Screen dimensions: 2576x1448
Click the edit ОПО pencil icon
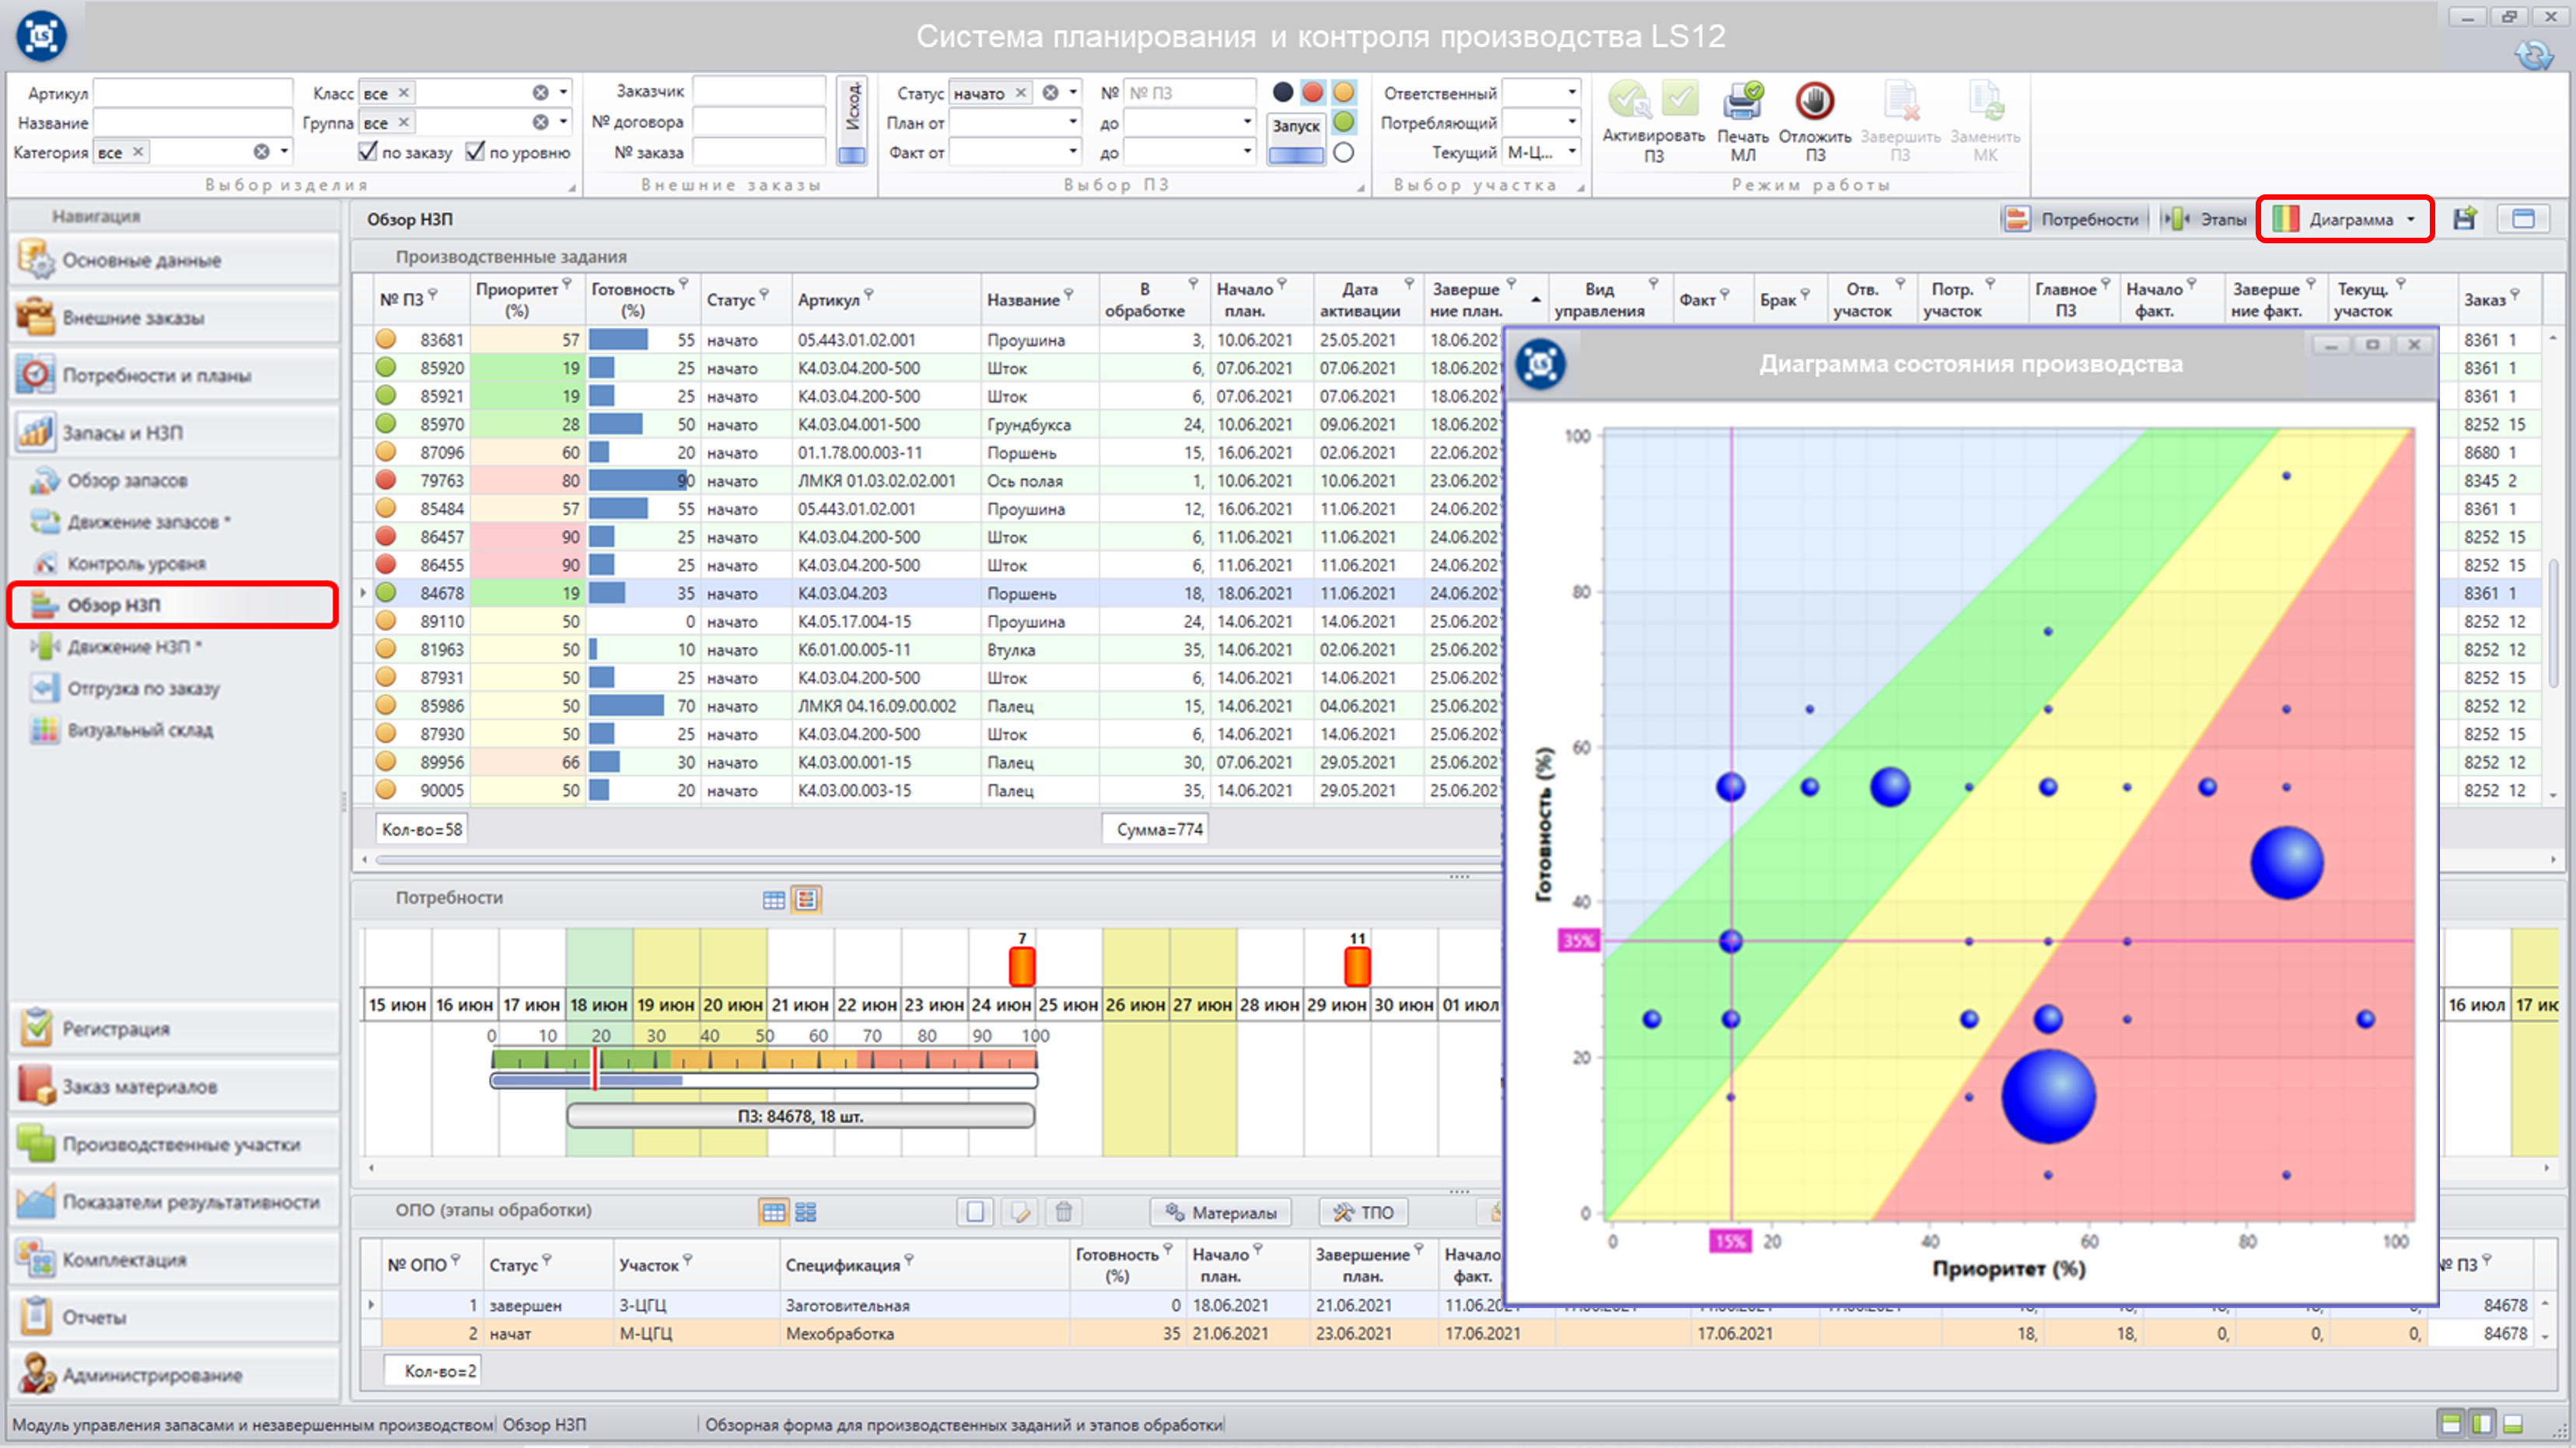pyautogui.click(x=1020, y=1212)
